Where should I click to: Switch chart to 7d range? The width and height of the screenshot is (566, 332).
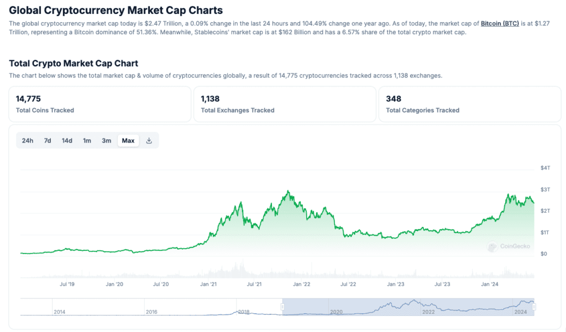(x=48, y=140)
